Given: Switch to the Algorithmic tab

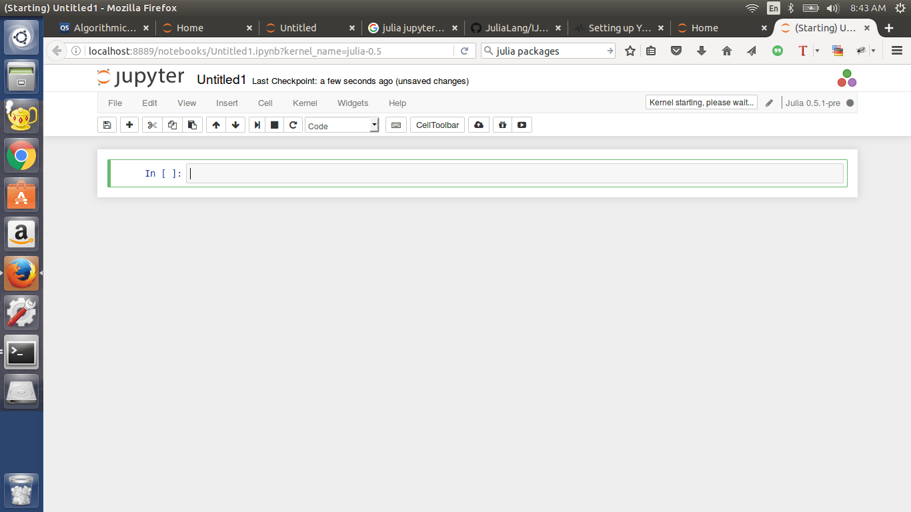Looking at the screenshot, I should point(104,28).
